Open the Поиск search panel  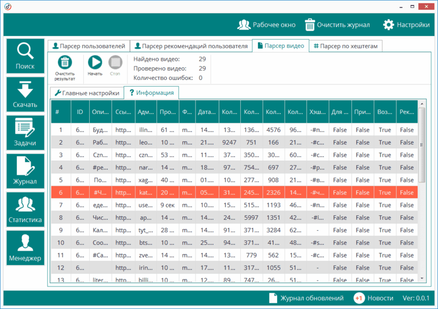[25, 56]
